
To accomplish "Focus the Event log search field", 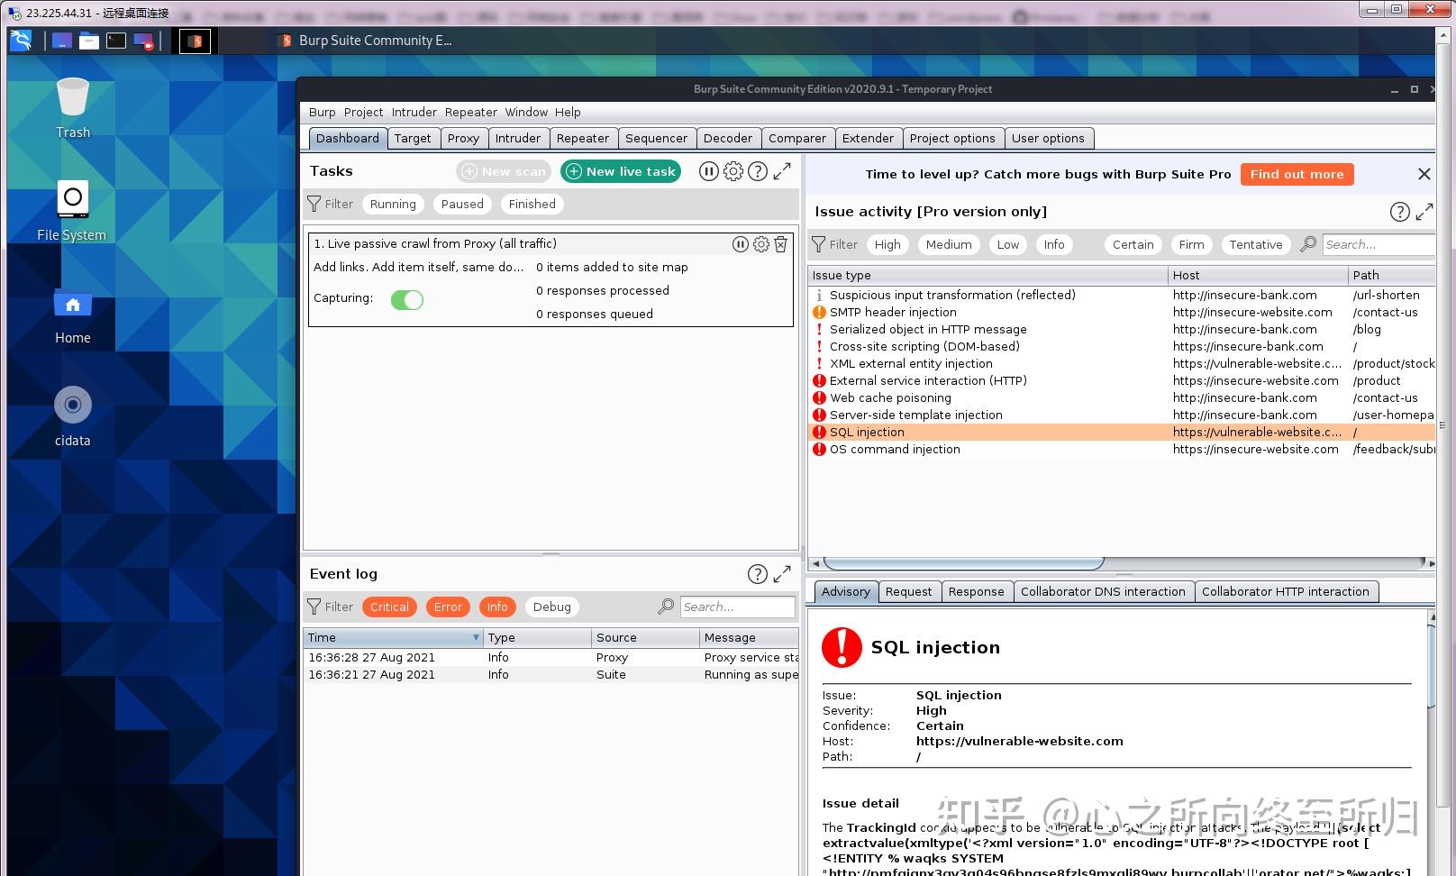I will pyautogui.click(x=737, y=607).
